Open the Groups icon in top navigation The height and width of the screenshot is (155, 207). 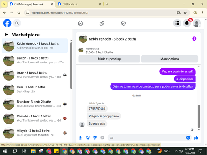[x=123, y=23]
